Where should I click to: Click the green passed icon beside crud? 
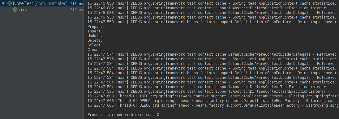coord(15,10)
